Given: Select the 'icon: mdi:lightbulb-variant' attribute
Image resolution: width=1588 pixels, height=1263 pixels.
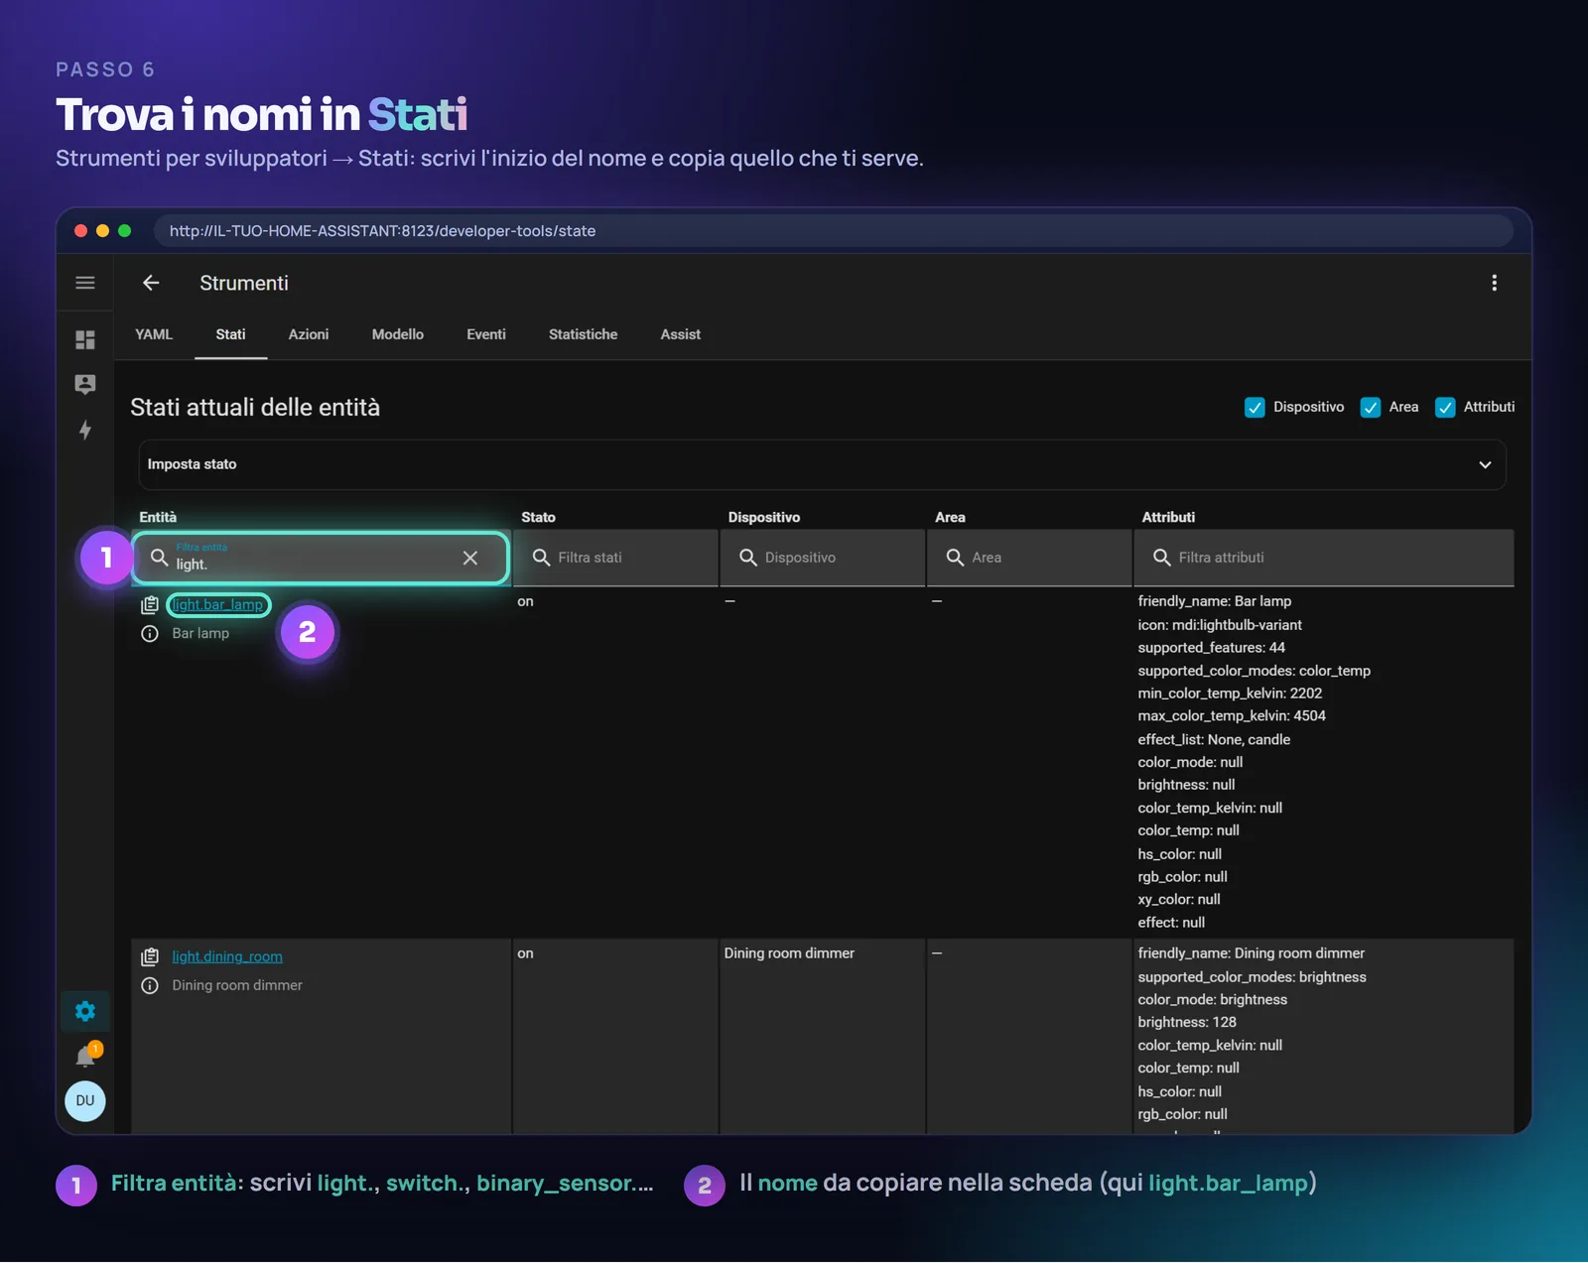Looking at the screenshot, I should point(1220,625).
